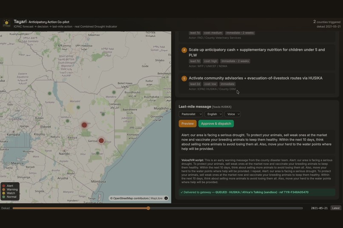Click the green marker in Samburu county

point(68,121)
